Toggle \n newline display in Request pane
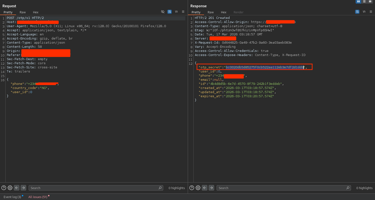375x200 pixels. (x=176, y=12)
